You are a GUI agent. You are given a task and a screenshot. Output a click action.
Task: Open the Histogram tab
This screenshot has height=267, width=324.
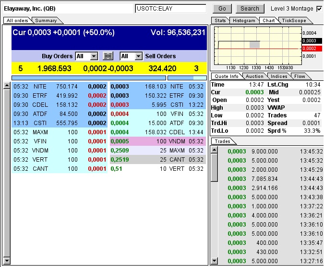(x=244, y=21)
